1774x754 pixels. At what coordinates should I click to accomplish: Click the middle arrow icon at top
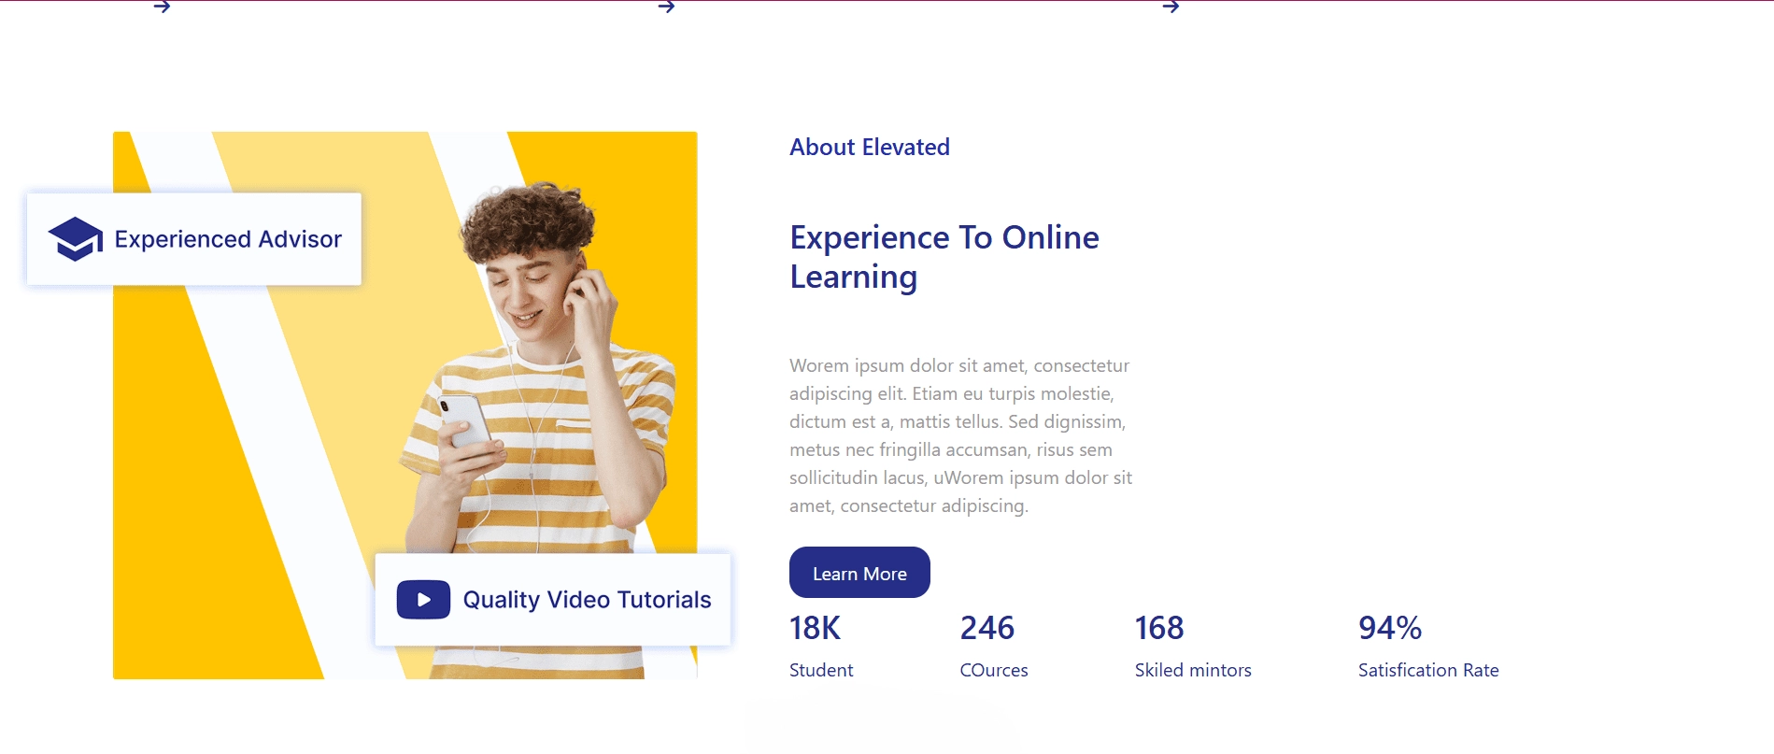click(x=666, y=7)
